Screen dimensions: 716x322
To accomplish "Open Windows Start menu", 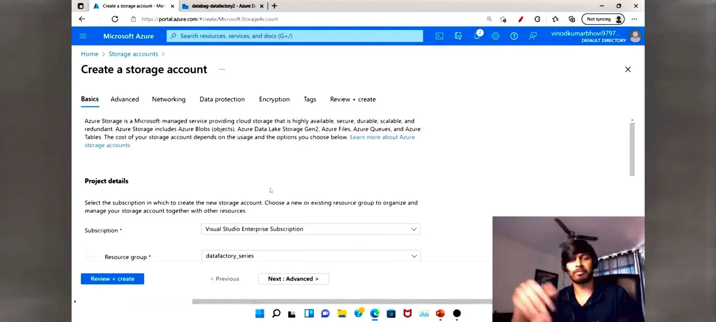I will pos(260,314).
